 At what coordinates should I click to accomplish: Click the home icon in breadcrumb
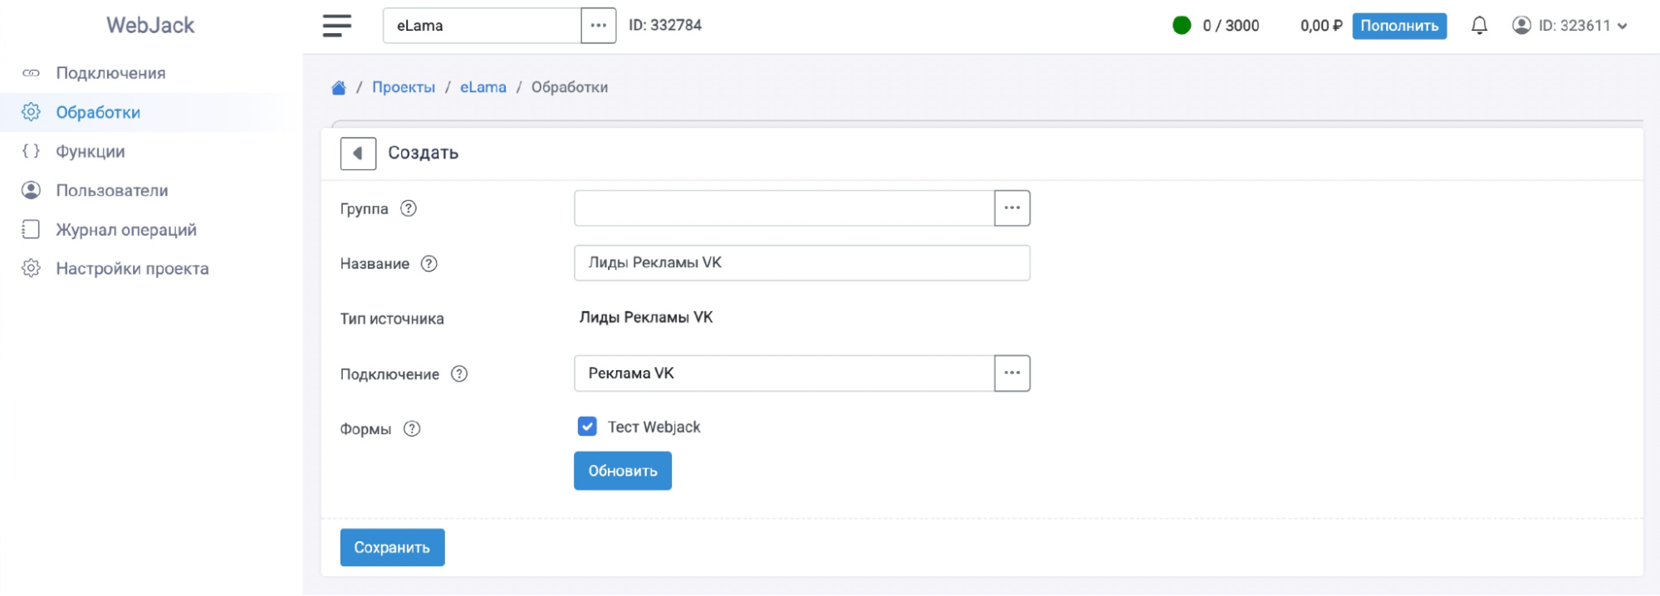coord(339,88)
